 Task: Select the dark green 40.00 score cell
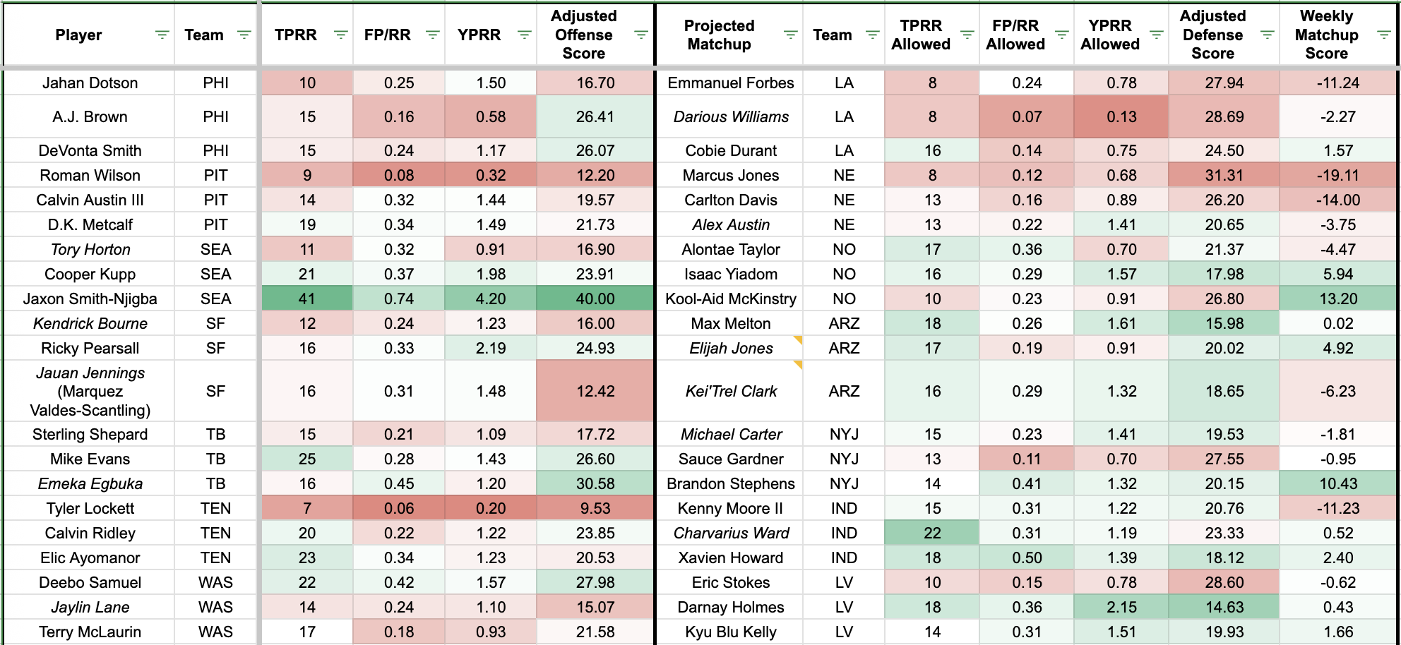click(x=595, y=299)
